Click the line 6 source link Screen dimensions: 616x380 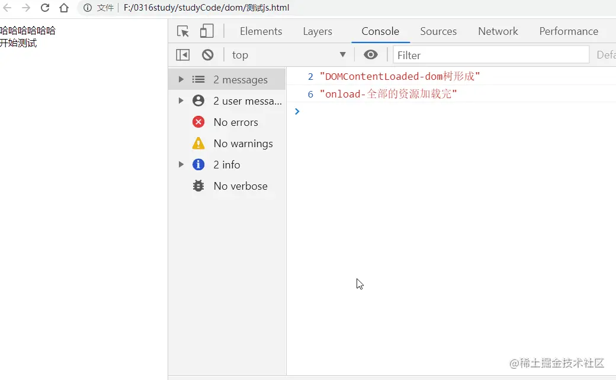pos(310,94)
